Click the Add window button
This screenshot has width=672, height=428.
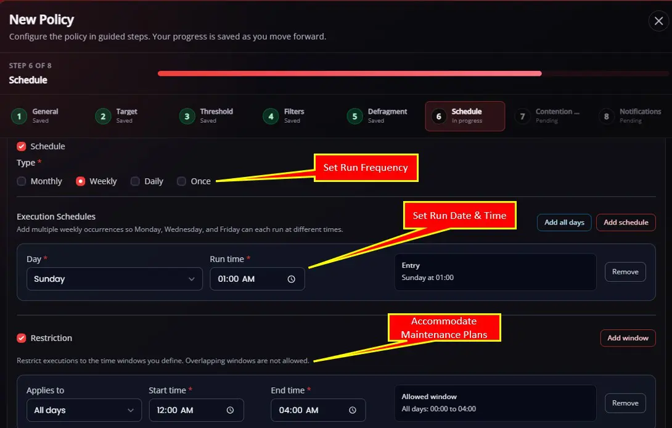[628, 338]
